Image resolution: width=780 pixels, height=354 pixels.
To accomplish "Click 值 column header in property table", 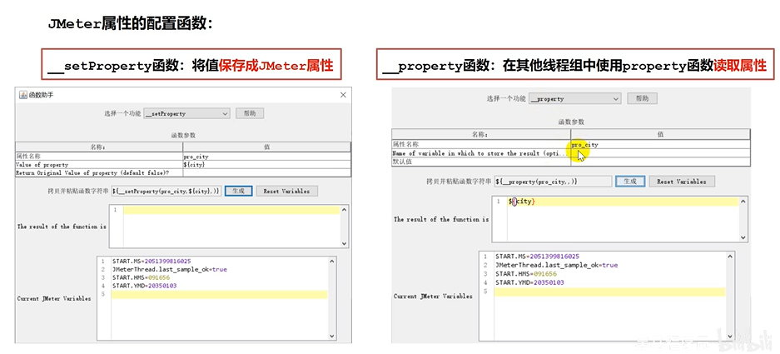I will pos(660,134).
